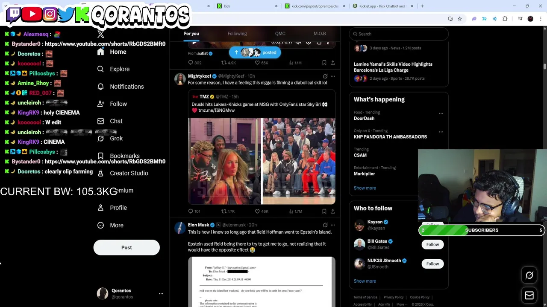Open the email image in the Elon Musk post
This screenshot has height=307, width=547.
tap(262, 282)
